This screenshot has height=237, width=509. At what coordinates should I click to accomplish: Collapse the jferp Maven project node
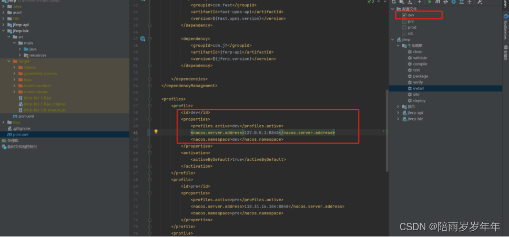click(393, 39)
